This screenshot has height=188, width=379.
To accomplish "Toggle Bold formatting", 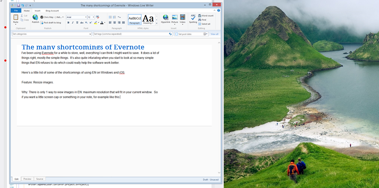I will pyautogui.click(x=68, y=23).
